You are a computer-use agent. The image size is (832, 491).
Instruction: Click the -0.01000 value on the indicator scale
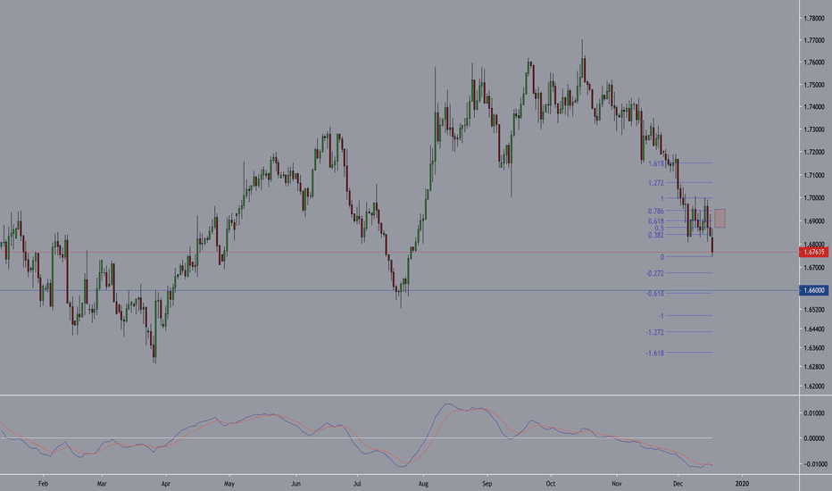(813, 463)
